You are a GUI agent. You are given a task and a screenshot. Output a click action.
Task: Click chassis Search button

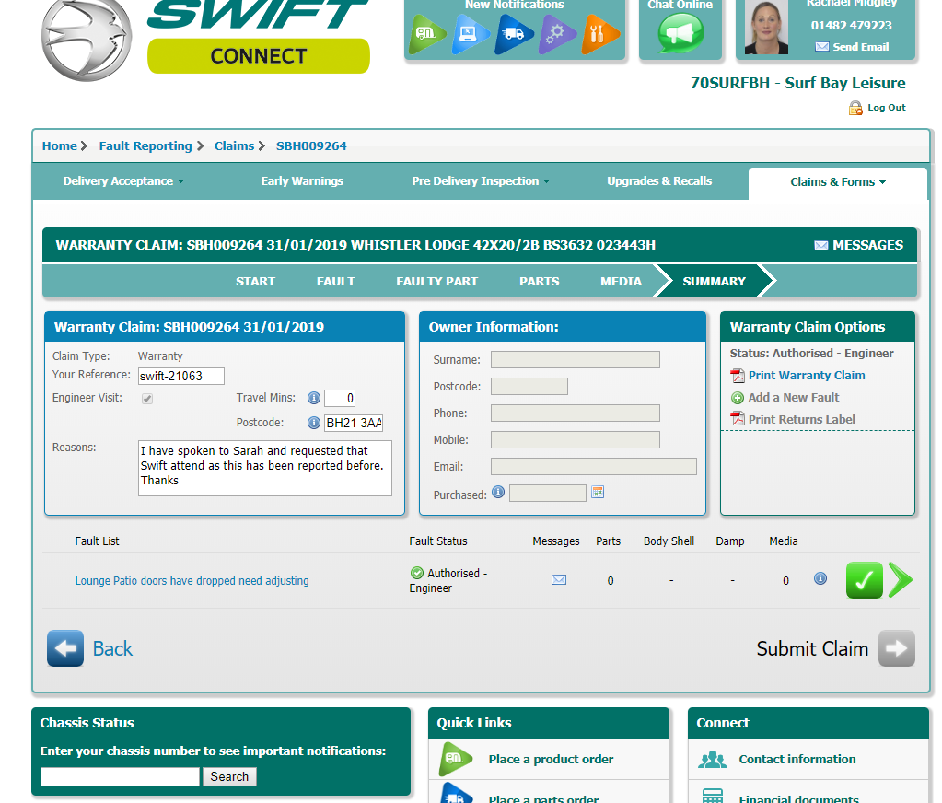(229, 776)
